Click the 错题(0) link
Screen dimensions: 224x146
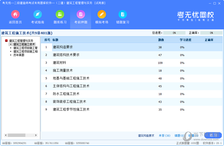point(179,136)
